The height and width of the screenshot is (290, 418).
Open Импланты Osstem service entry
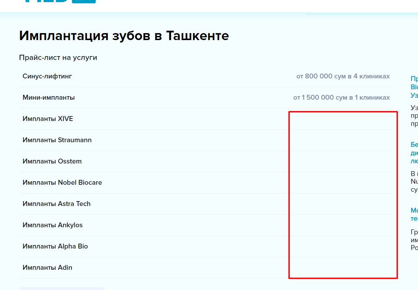[206, 162]
